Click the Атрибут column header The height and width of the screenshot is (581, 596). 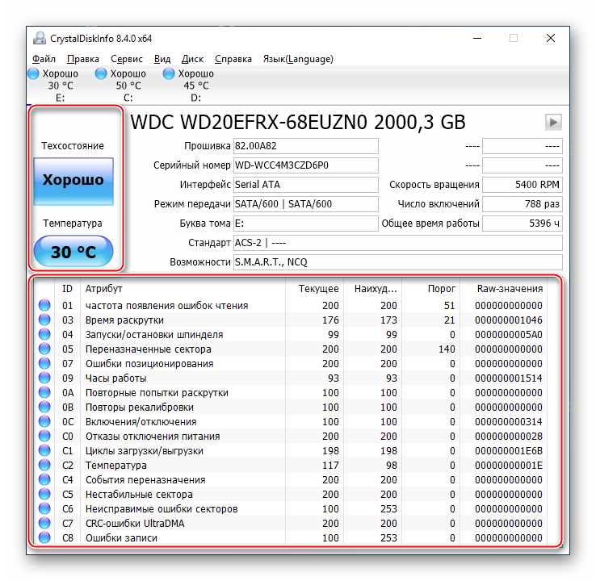pyautogui.click(x=183, y=289)
